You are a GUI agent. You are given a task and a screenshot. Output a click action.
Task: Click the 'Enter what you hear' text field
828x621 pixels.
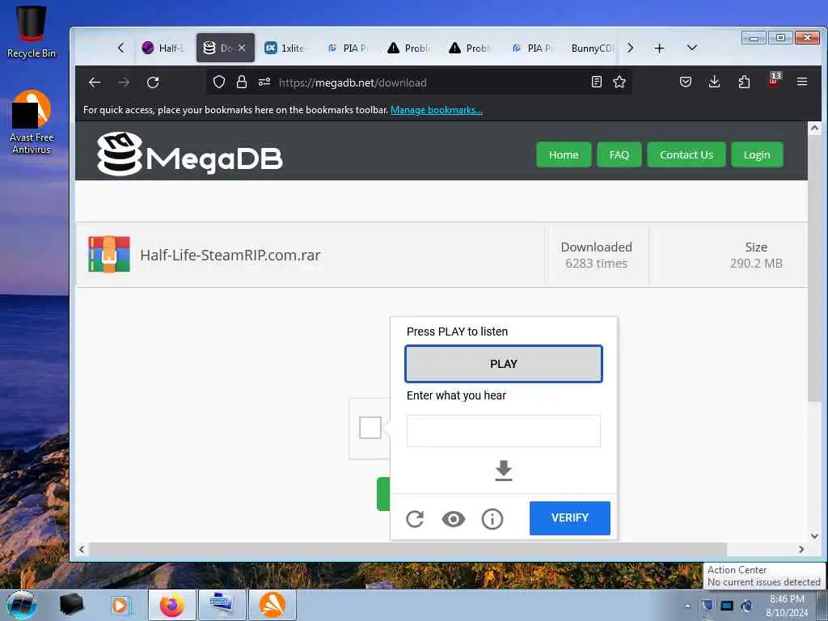(503, 431)
